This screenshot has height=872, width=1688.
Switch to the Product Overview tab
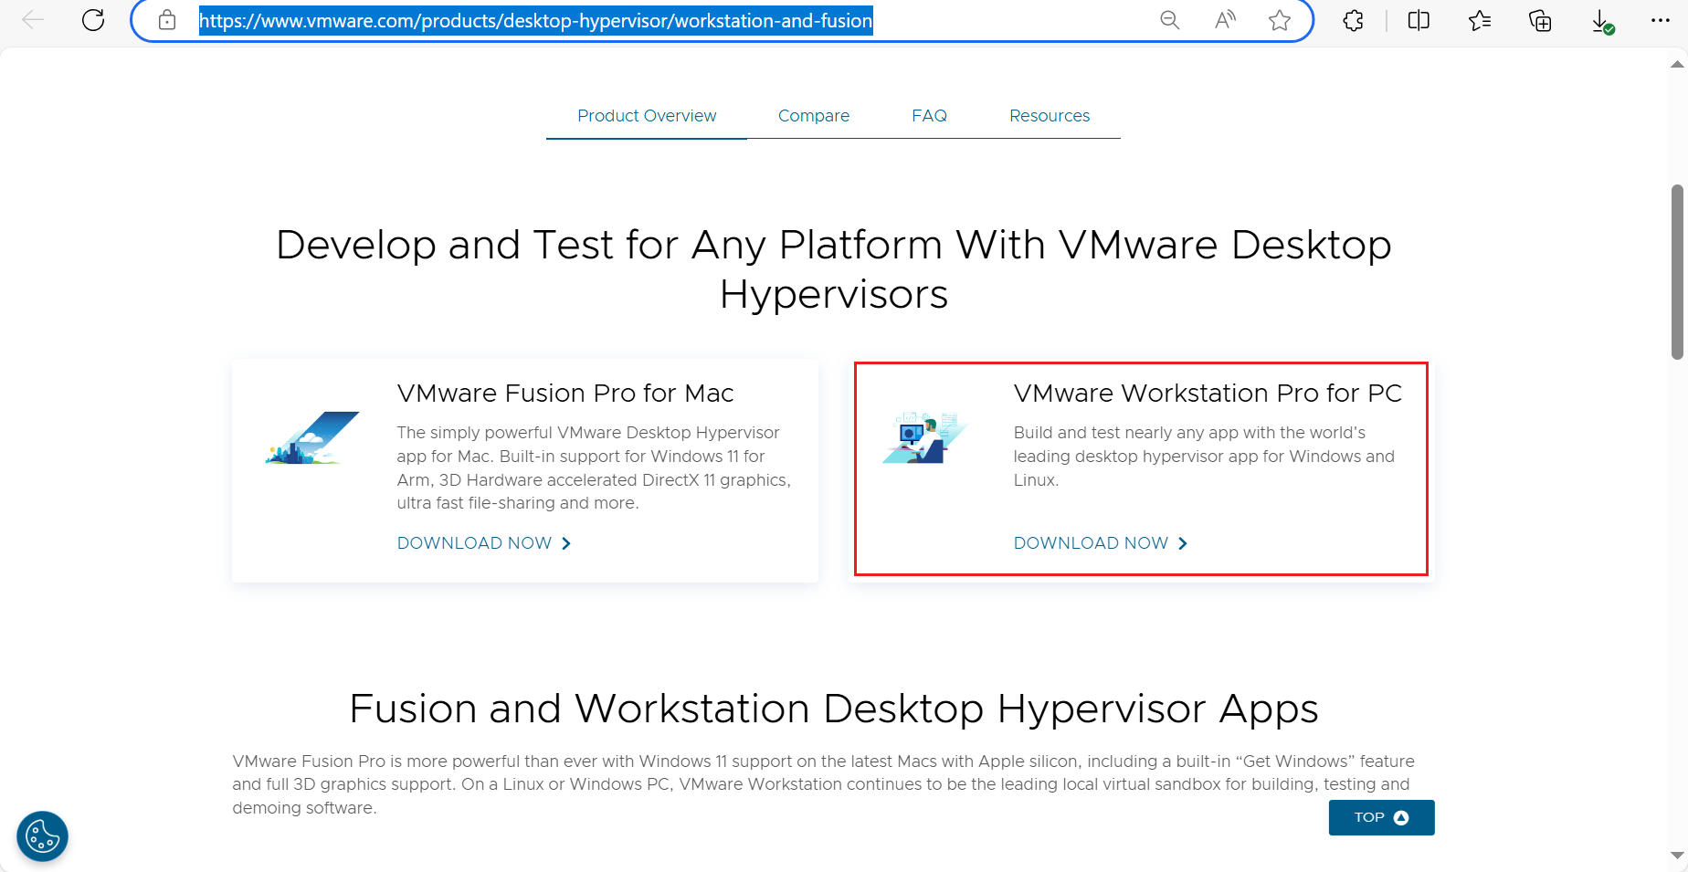pyautogui.click(x=647, y=116)
